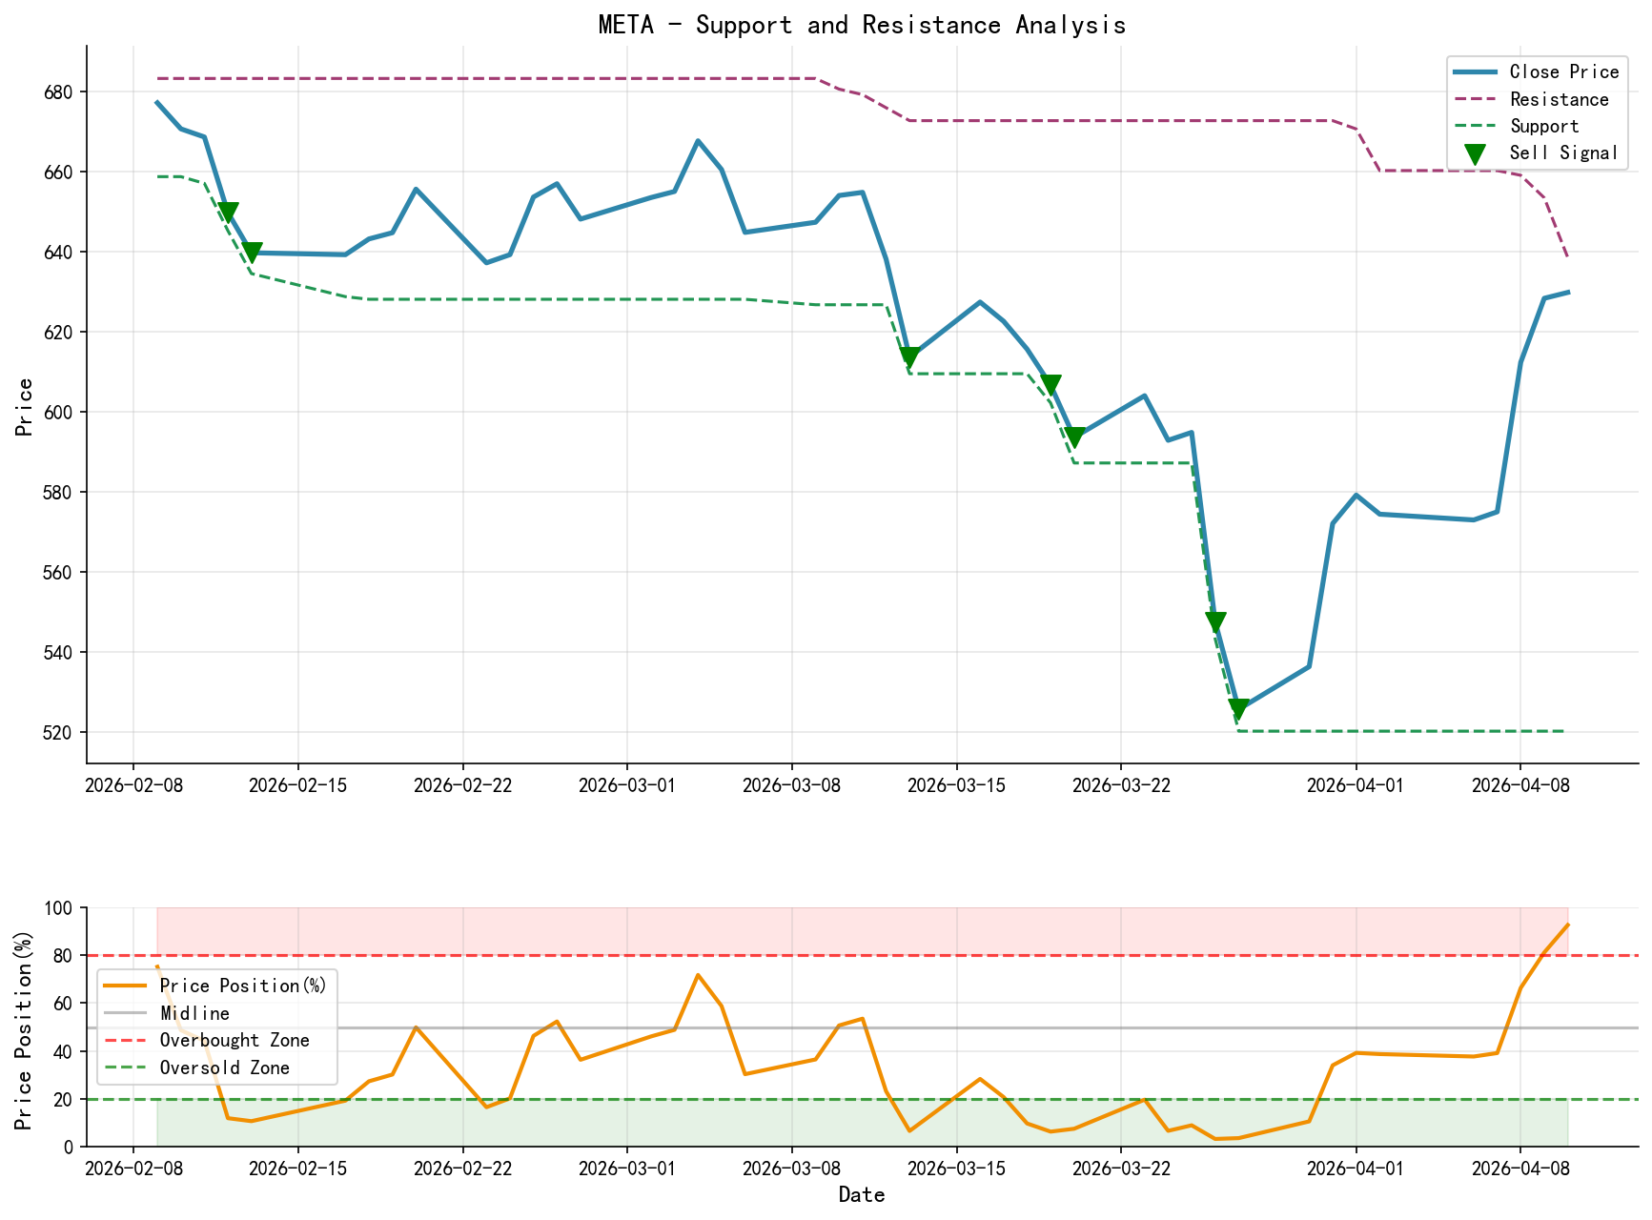This screenshot has width=1652, height=1220.
Task: Click the 2026-03-08 date tick on the top chart
Action: (792, 784)
